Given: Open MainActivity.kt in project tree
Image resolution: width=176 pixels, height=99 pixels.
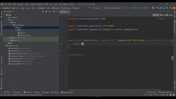Looking at the screenshot, I should (x=24, y=35).
